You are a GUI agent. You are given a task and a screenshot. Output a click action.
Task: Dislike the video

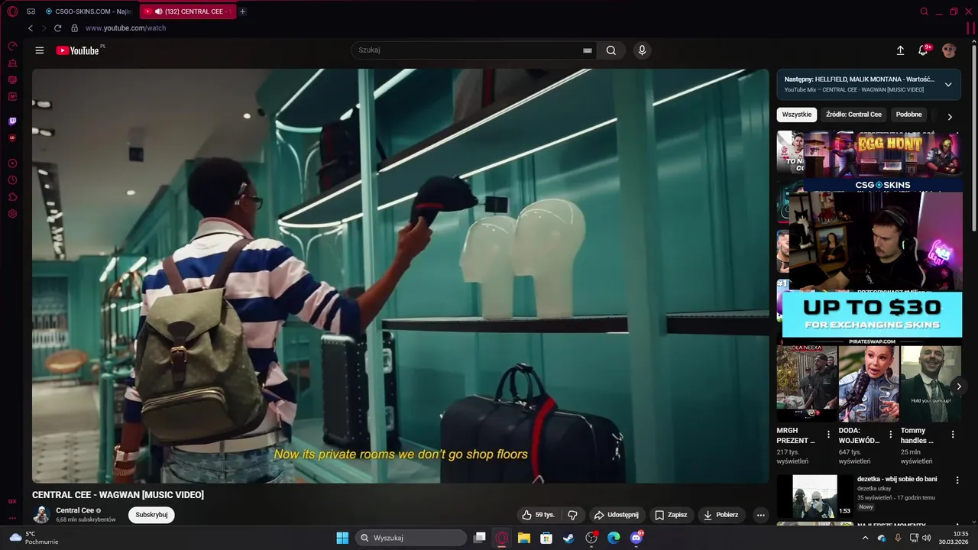click(573, 515)
